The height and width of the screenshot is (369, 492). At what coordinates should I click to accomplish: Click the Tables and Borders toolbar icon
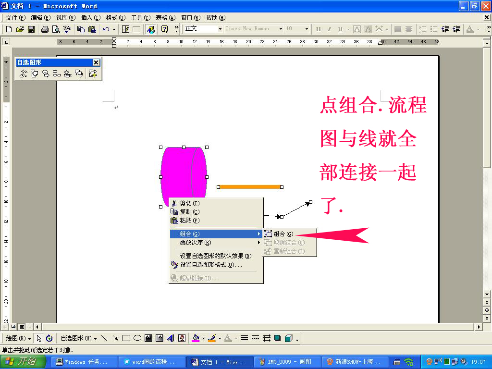125,29
